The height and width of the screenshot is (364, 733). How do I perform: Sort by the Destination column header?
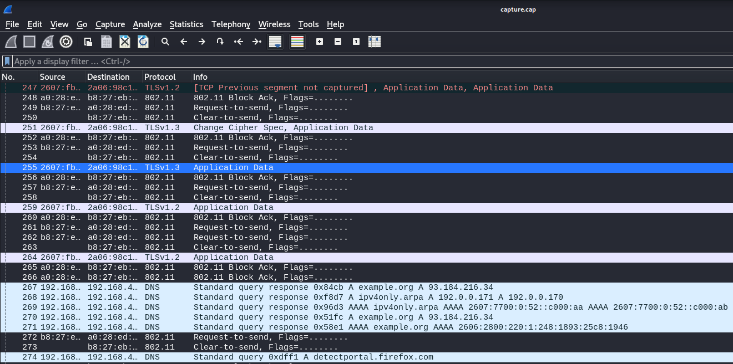pyautogui.click(x=114, y=77)
